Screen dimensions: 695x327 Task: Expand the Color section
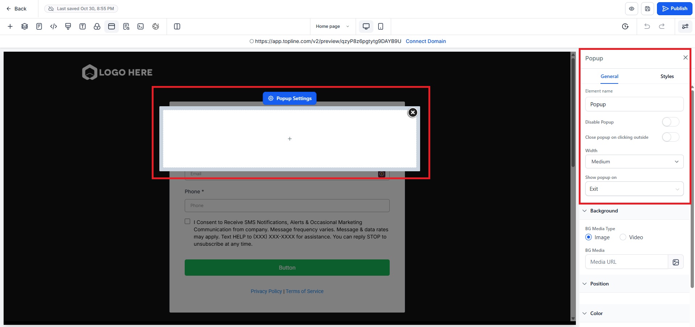pyautogui.click(x=593, y=314)
